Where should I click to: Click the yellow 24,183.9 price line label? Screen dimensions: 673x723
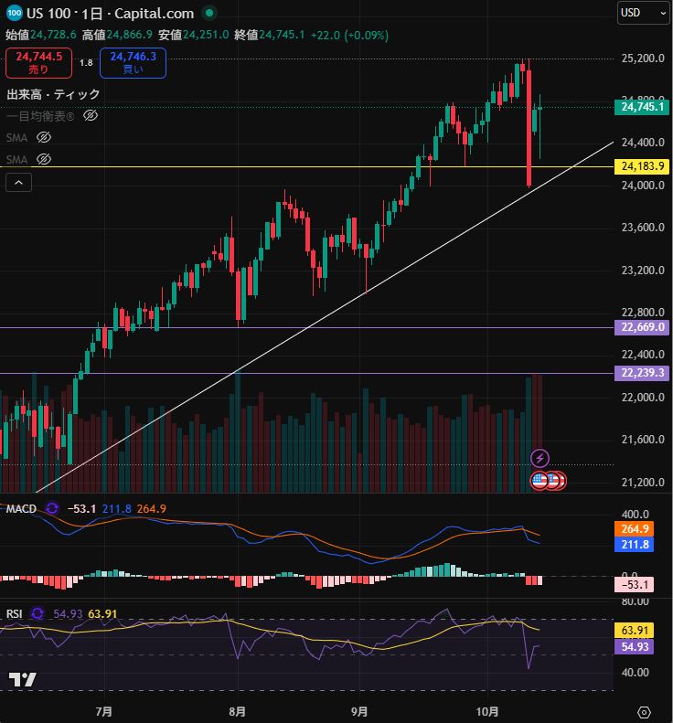point(644,166)
